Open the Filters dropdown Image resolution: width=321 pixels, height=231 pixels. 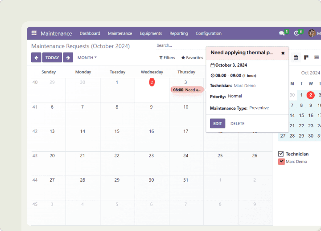click(167, 57)
